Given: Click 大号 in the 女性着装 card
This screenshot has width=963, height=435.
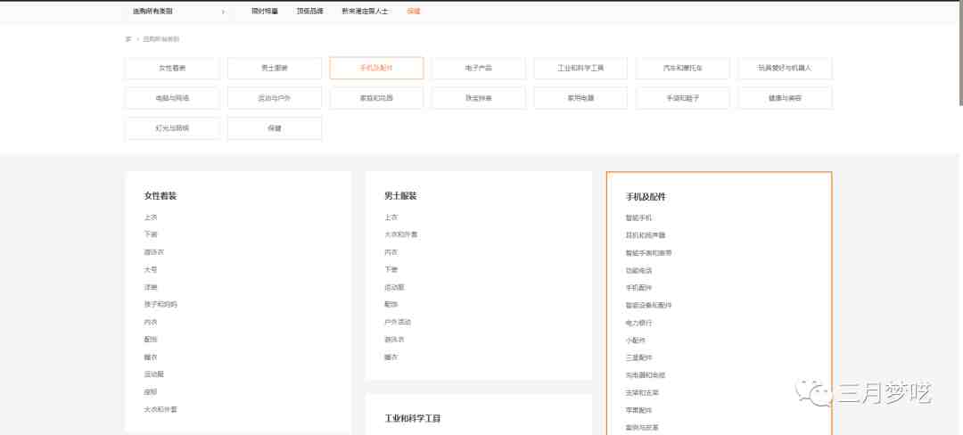Looking at the screenshot, I should pos(151,269).
